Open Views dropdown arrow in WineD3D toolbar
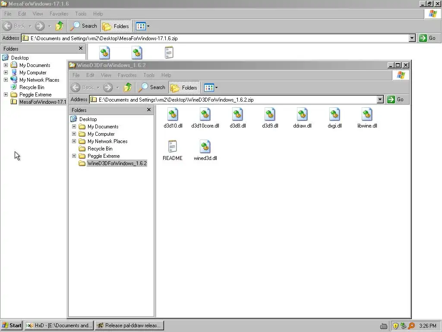The height and width of the screenshot is (332, 442). (216, 87)
